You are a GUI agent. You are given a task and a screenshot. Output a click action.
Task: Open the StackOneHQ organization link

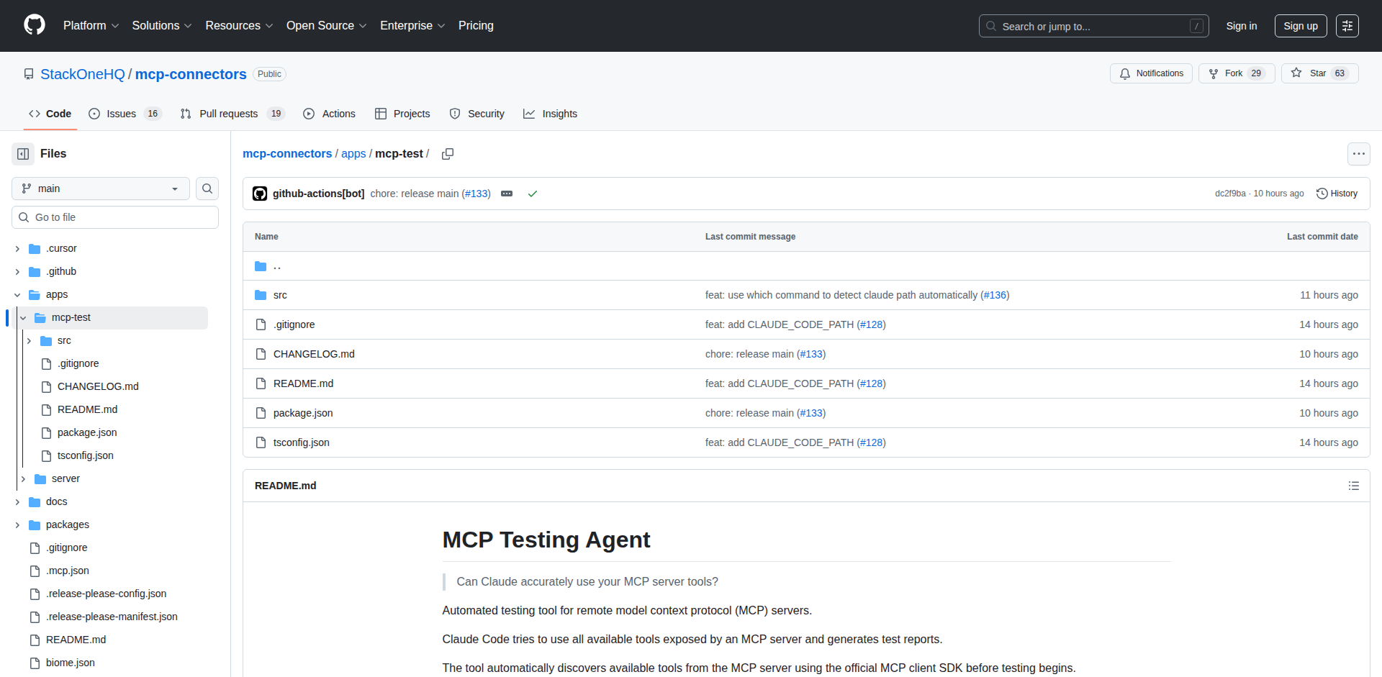[x=83, y=74]
